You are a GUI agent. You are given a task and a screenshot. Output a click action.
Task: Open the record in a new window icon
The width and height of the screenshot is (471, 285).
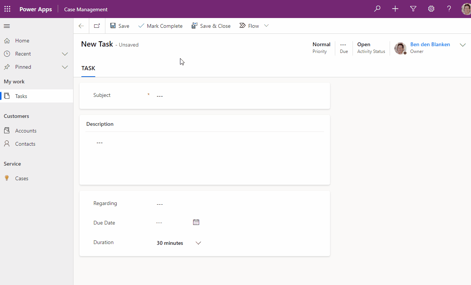[97, 26]
